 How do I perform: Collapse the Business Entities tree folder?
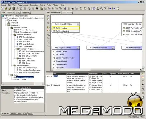tap(15, 58)
